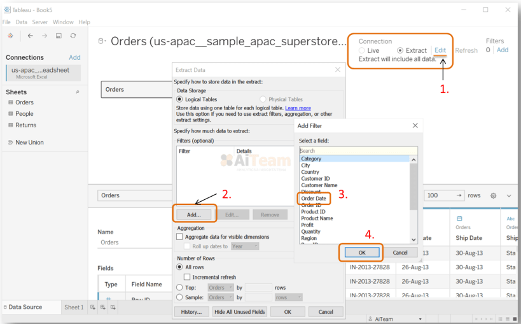Open the File menu
Screen dimensions: 521x324
point(6,22)
